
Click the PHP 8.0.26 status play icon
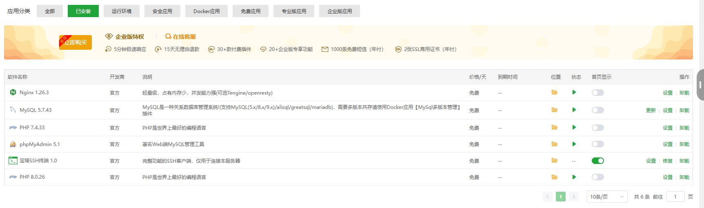574,177
